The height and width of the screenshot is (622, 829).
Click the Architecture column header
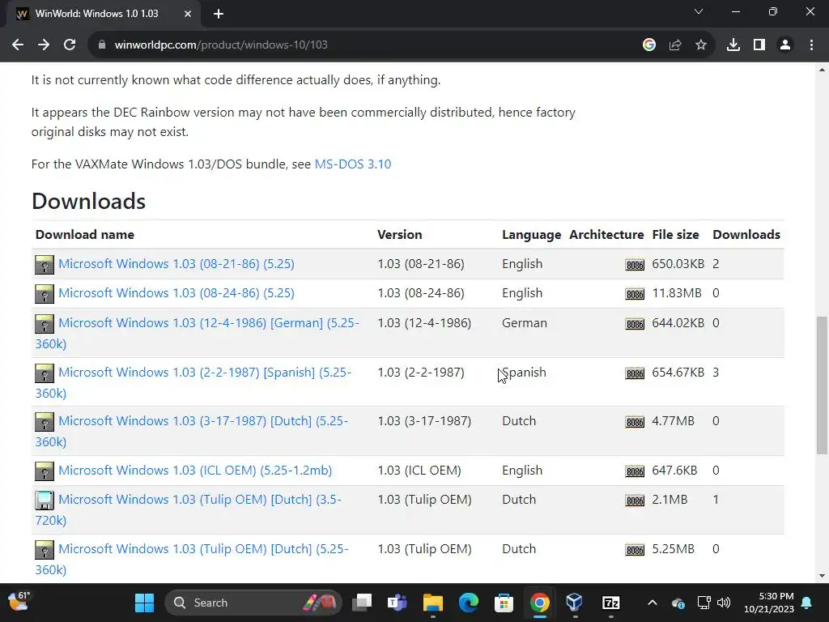(x=606, y=234)
